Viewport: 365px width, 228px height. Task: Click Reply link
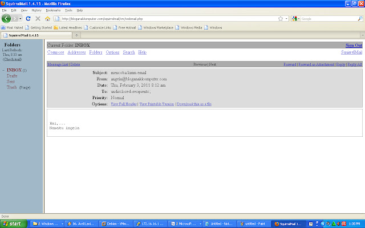point(340,64)
